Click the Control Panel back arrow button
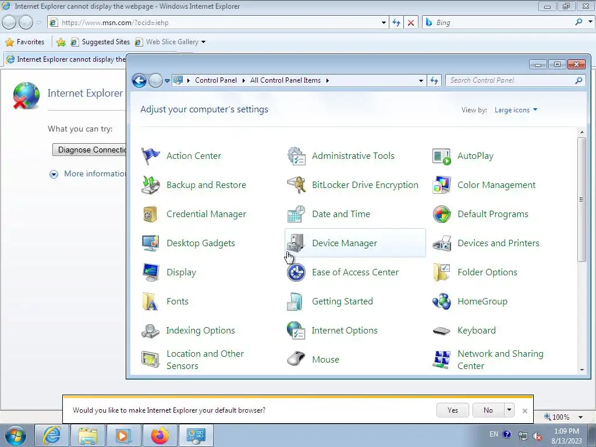Viewport: 596px width, 447px height. [x=140, y=80]
